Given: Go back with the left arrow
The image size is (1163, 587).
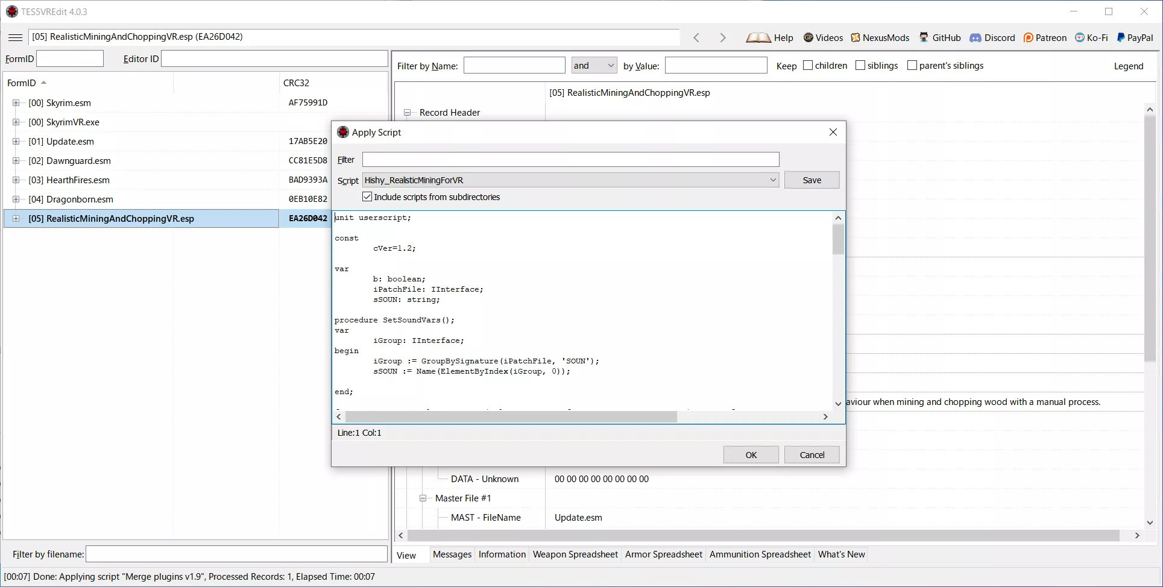Looking at the screenshot, I should (697, 37).
